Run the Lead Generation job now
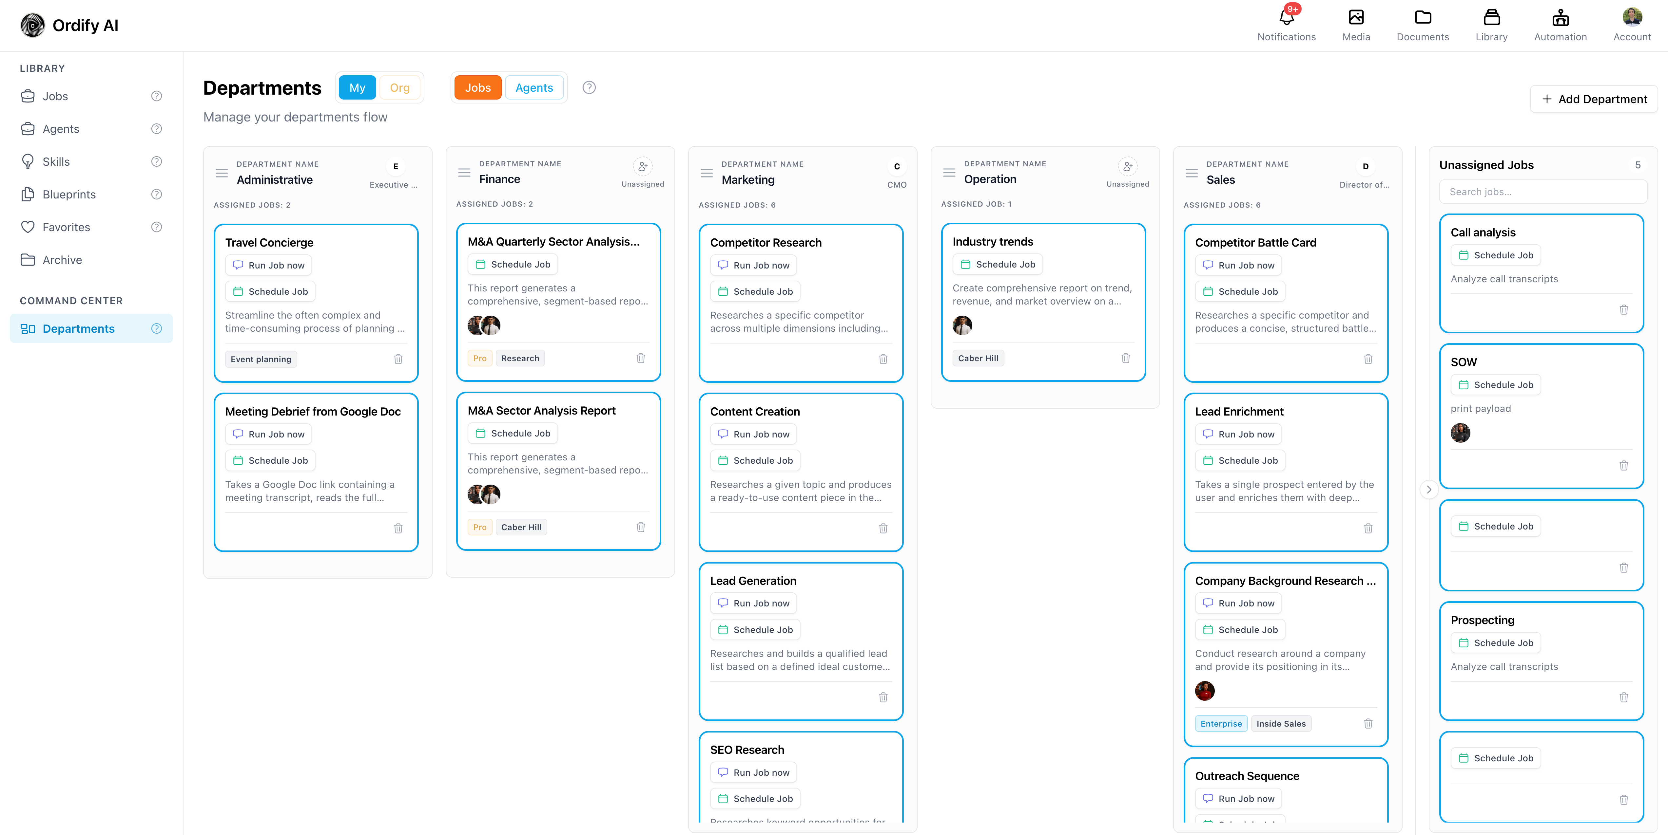 (754, 603)
